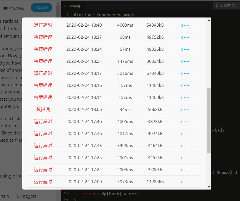Click the date 2020-02-24 18:40

click(x=84, y=25)
